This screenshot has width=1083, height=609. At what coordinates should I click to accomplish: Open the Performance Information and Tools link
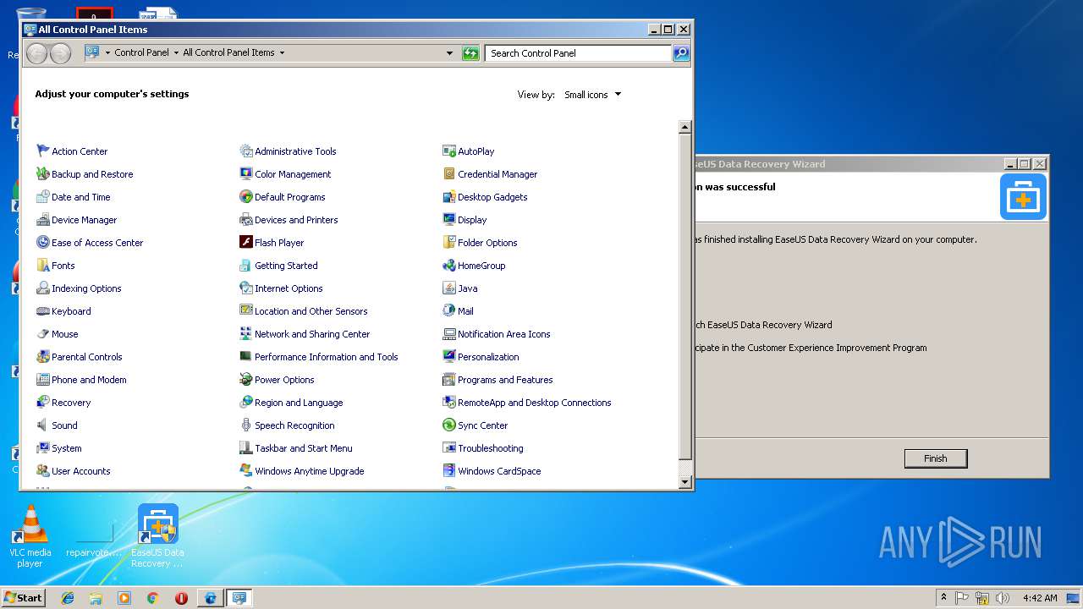point(327,357)
